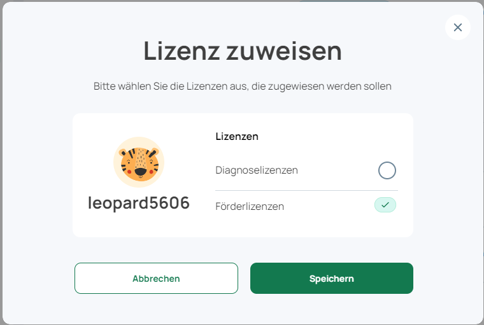Click the leopard's black nose in avatar
This screenshot has width=484, height=325.
[x=141, y=172]
